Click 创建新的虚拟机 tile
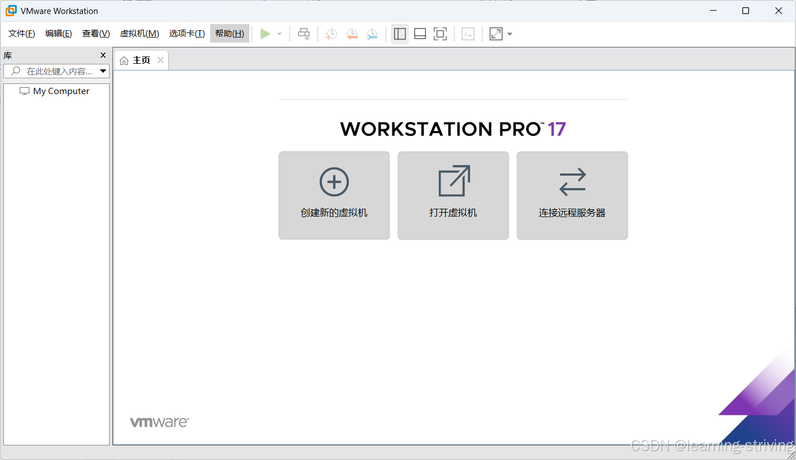 334,195
